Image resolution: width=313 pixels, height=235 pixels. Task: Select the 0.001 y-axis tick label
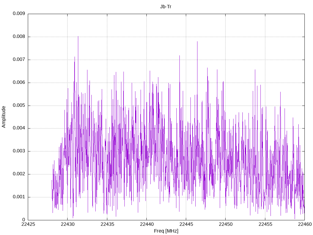click(x=19, y=197)
